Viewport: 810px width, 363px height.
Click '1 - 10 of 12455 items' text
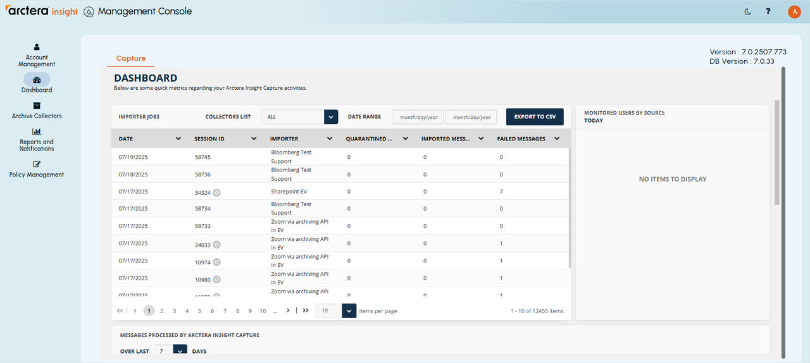pos(537,311)
